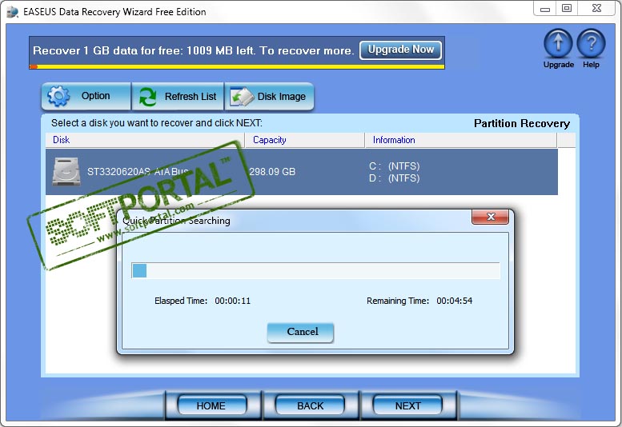Click the EASEUS app icon in title bar
Screen dimensions: 622x427
(x=12, y=12)
